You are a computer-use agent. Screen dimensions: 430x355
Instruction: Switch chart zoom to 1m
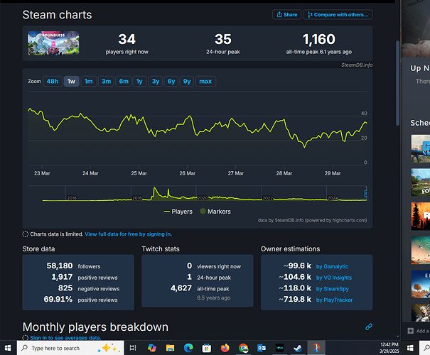pos(89,82)
